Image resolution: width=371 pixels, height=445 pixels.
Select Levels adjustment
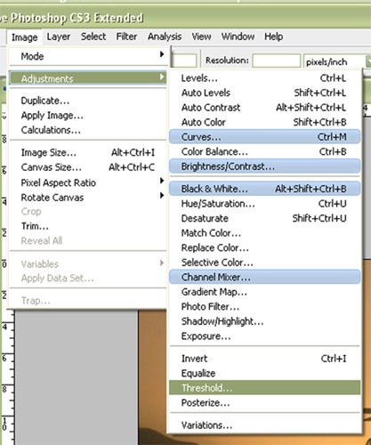click(265, 78)
